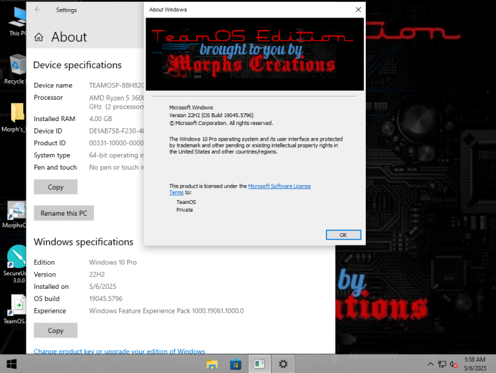Select the Recycle Bin desktop icon
This screenshot has height=373, width=496.
16,69
